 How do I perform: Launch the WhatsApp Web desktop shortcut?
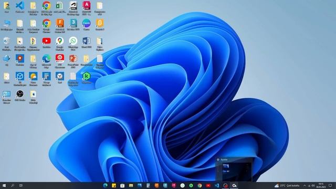click(73, 44)
